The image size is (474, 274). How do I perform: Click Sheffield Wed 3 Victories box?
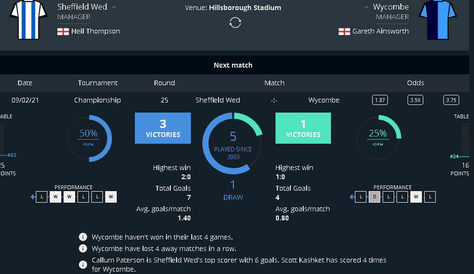(x=163, y=128)
